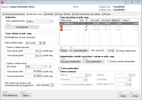Click Cena zakupu netto field with 757,21
142x100 pixels.
tap(33, 51)
